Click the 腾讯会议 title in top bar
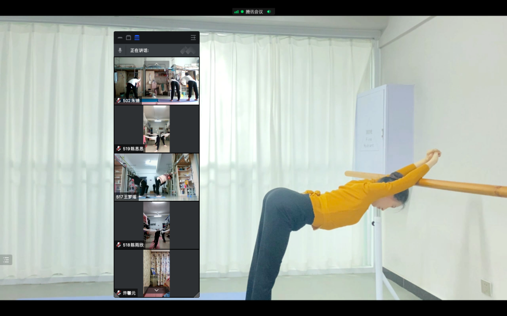This screenshot has height=316, width=507. point(254,11)
